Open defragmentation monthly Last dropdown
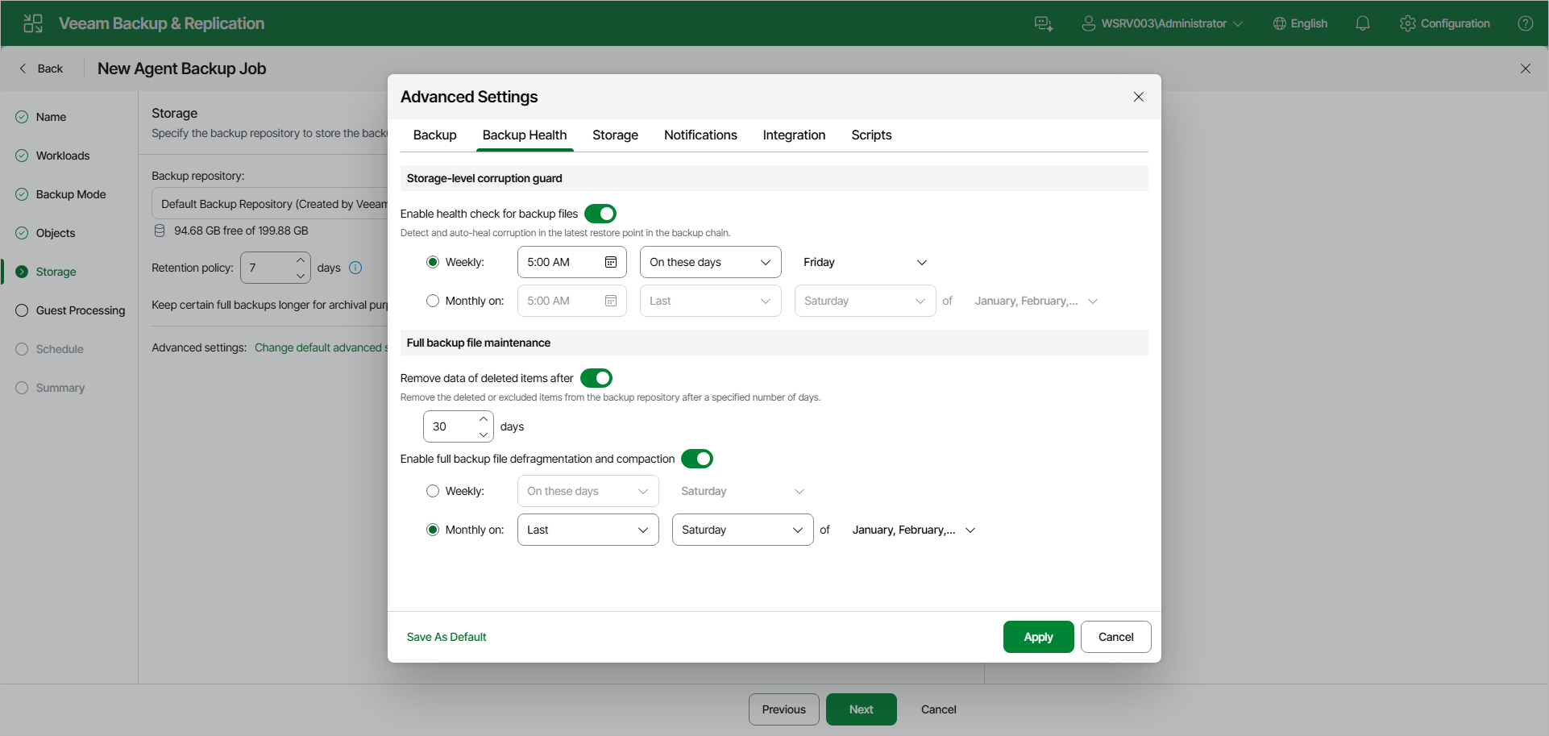The height and width of the screenshot is (736, 1549). [588, 530]
